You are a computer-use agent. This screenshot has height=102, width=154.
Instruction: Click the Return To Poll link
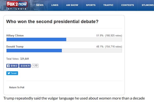click(17, 87)
